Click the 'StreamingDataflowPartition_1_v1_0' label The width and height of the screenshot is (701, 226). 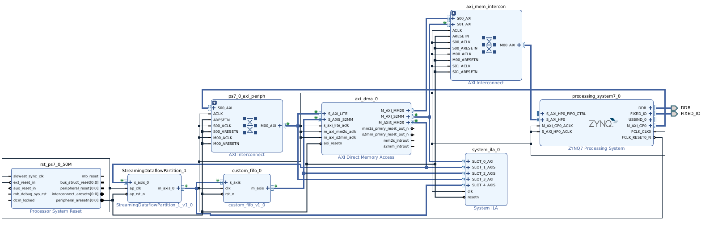(154, 205)
